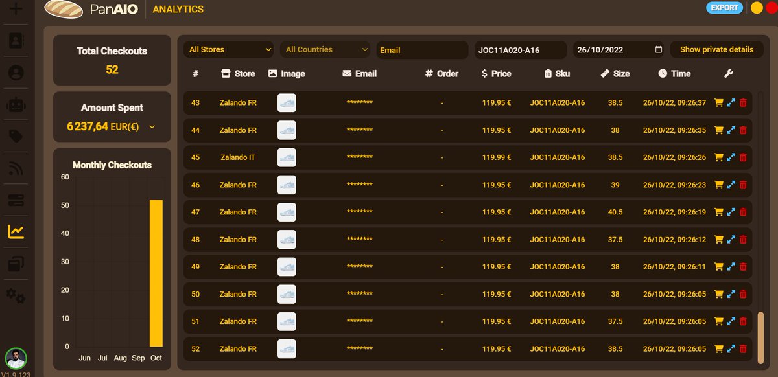Click the wrench icon column header
Viewport: 778px width, 377px height.
(729, 74)
